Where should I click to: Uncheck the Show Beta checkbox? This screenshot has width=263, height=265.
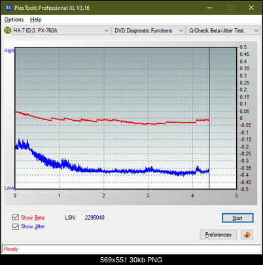point(16,217)
